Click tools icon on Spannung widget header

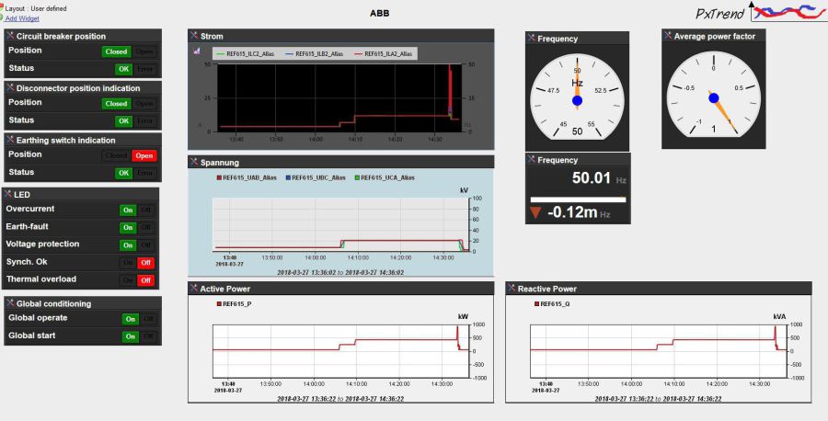pyautogui.click(x=194, y=162)
